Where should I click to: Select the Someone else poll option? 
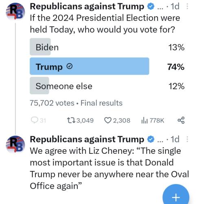click(107, 86)
